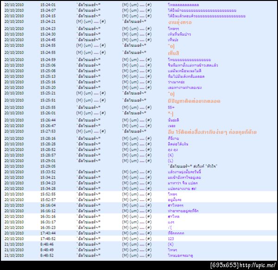The height and width of the screenshot is (270, 278).
Task: Select the 15:25:06 timestamp
Action: click(x=48, y=65)
